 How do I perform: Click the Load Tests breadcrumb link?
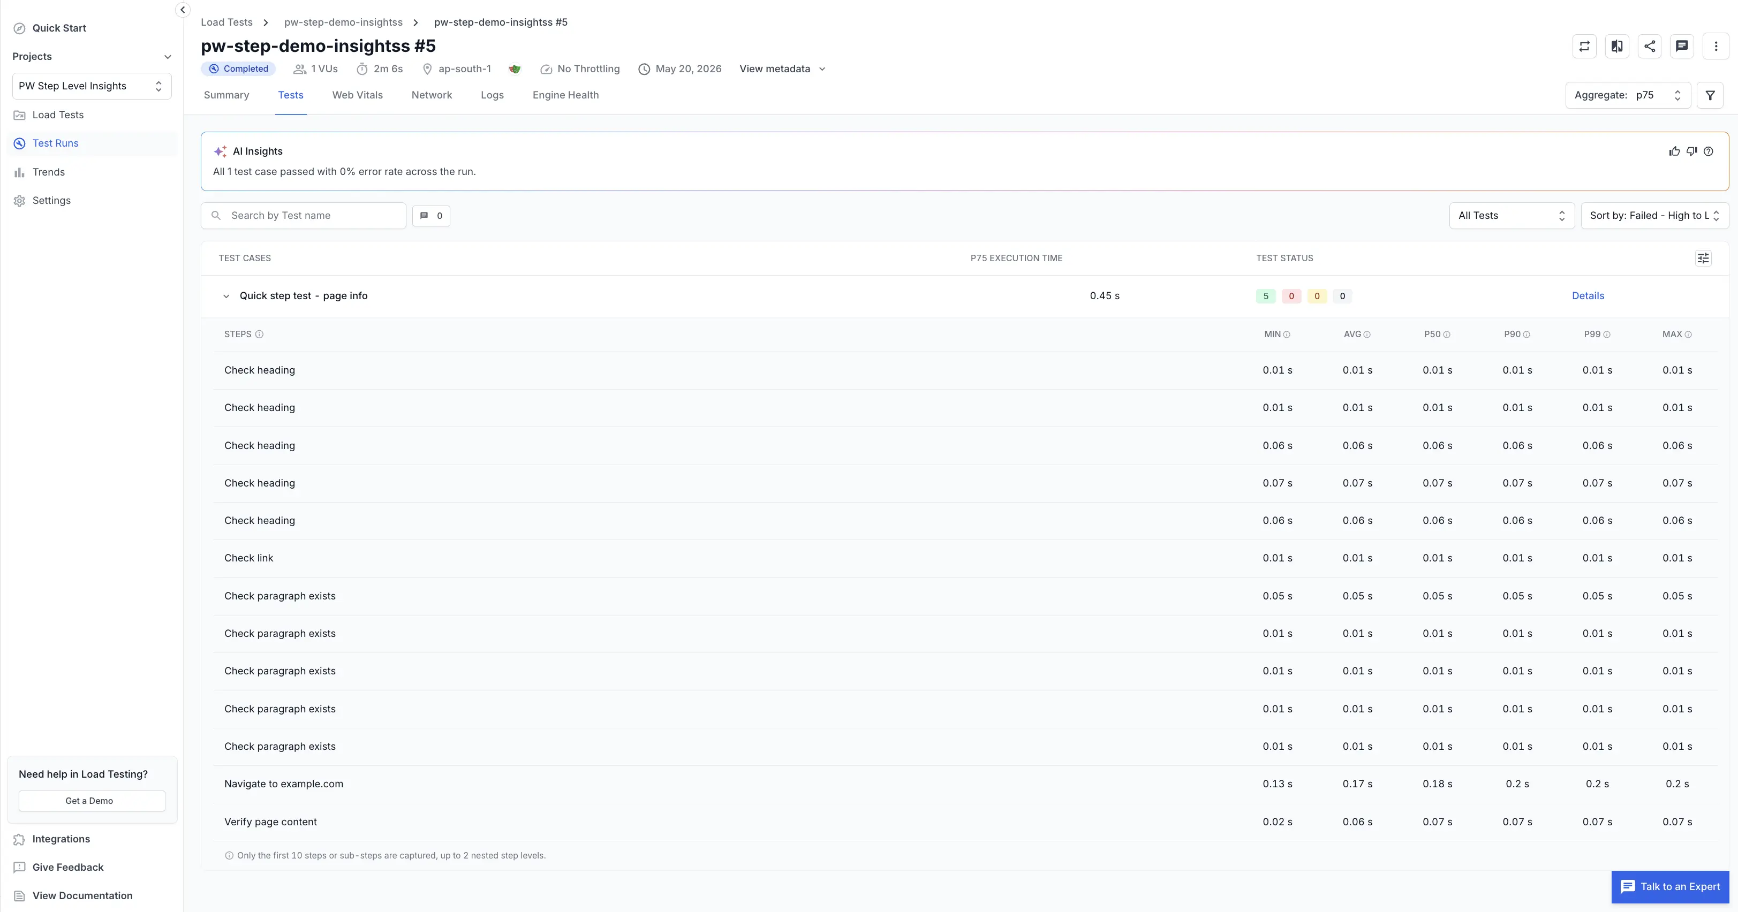[226, 22]
